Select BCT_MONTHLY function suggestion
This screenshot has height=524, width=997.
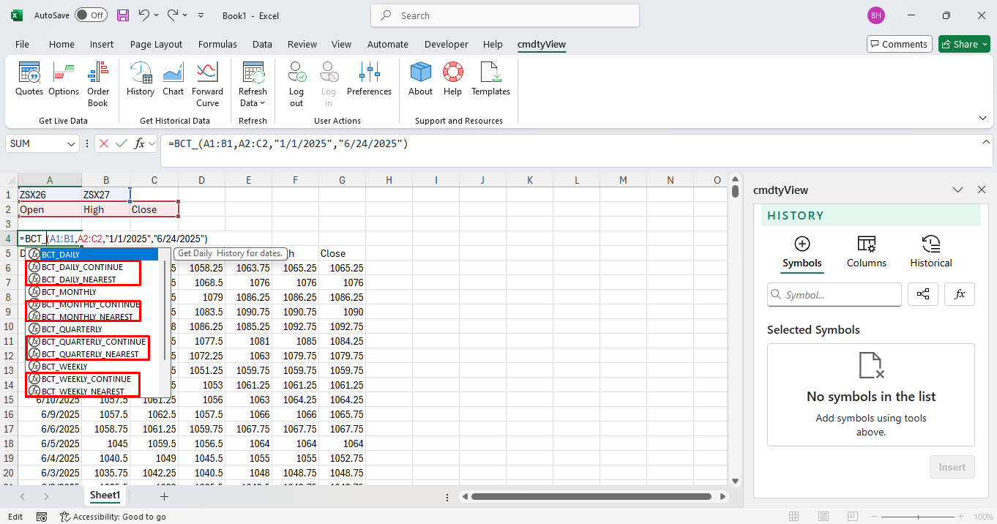tap(92, 292)
